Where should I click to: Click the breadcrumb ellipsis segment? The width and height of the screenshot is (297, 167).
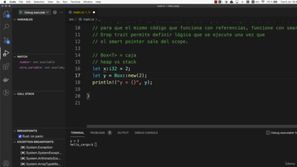99,19
